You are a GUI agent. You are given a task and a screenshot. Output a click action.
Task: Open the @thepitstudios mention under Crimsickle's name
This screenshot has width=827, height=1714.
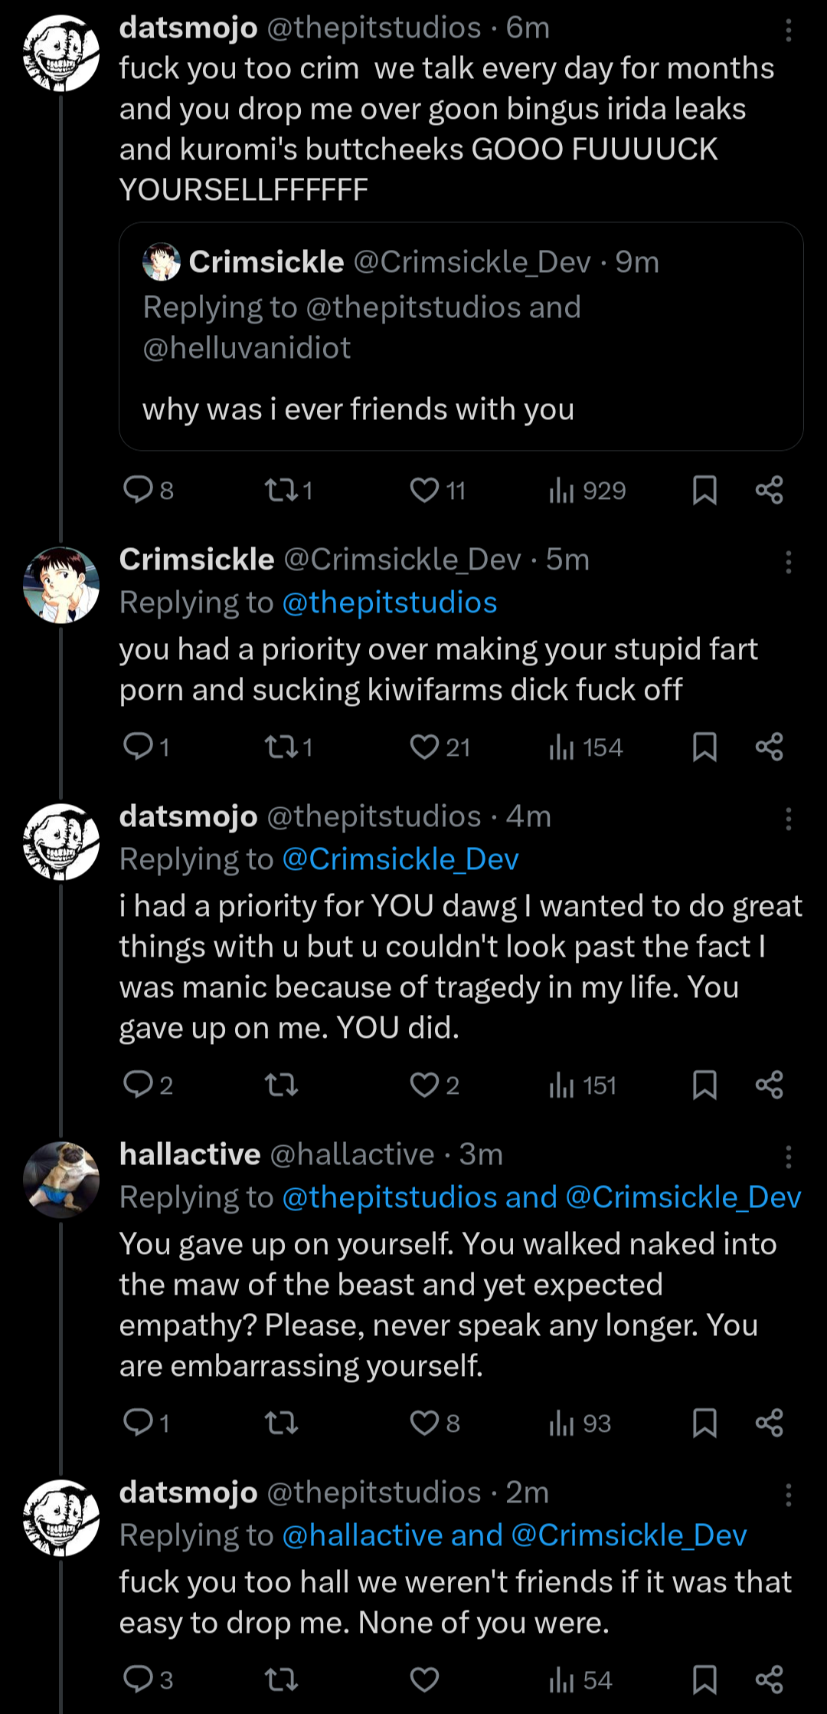click(390, 603)
